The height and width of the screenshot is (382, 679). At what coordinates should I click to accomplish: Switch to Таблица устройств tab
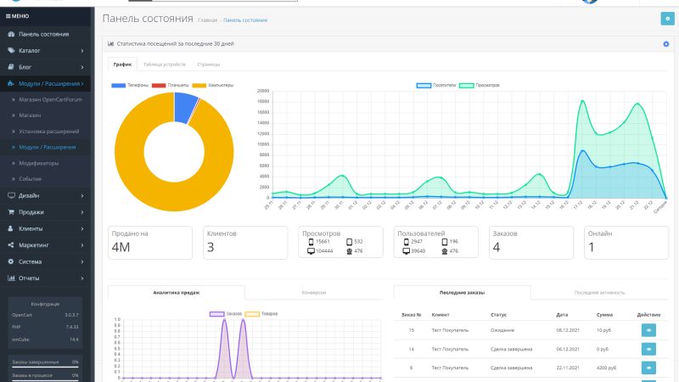point(164,65)
